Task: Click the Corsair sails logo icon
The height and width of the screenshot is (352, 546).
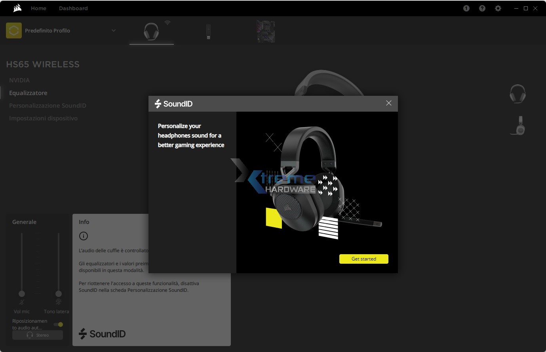Action: click(17, 8)
